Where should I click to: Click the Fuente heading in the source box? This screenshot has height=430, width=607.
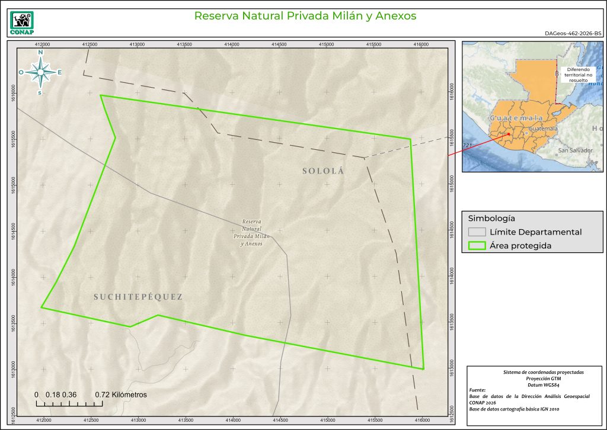(477, 390)
